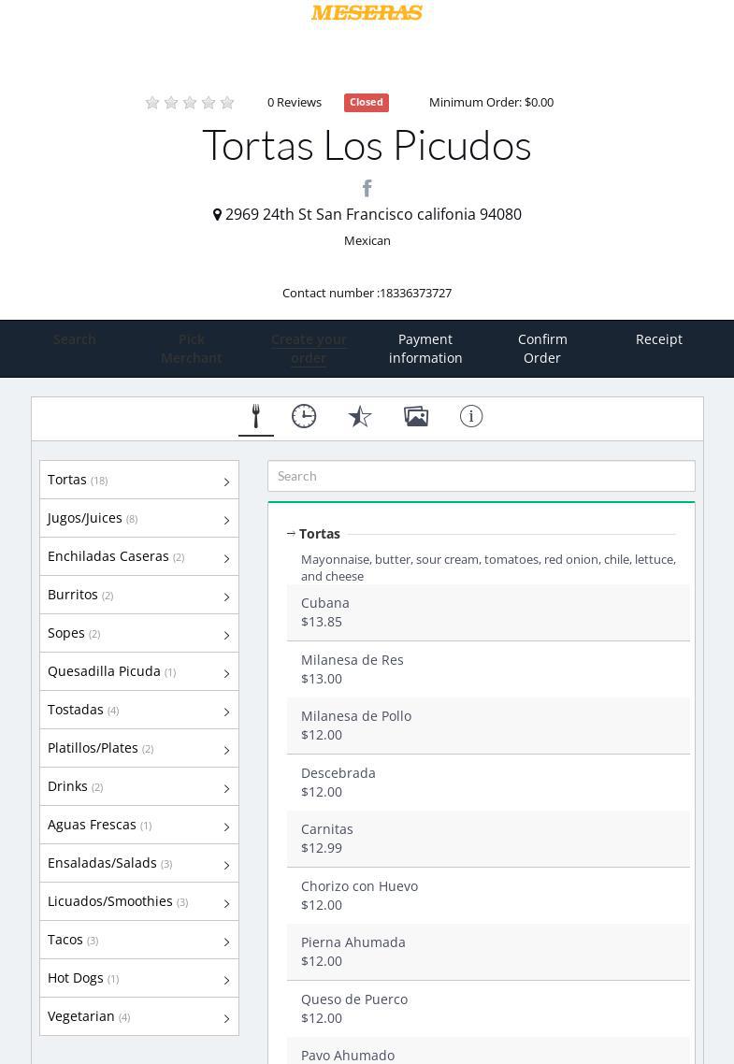Click the map marker address icon
734x1064 pixels.
point(218,215)
